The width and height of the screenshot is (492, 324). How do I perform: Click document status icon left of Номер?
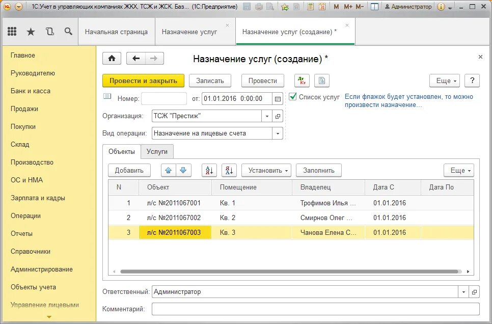[x=107, y=96]
